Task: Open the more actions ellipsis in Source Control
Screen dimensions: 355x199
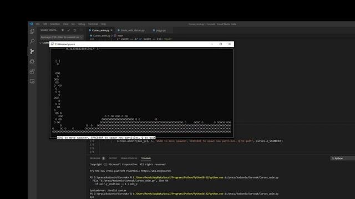Action: pyautogui.click(x=81, y=30)
